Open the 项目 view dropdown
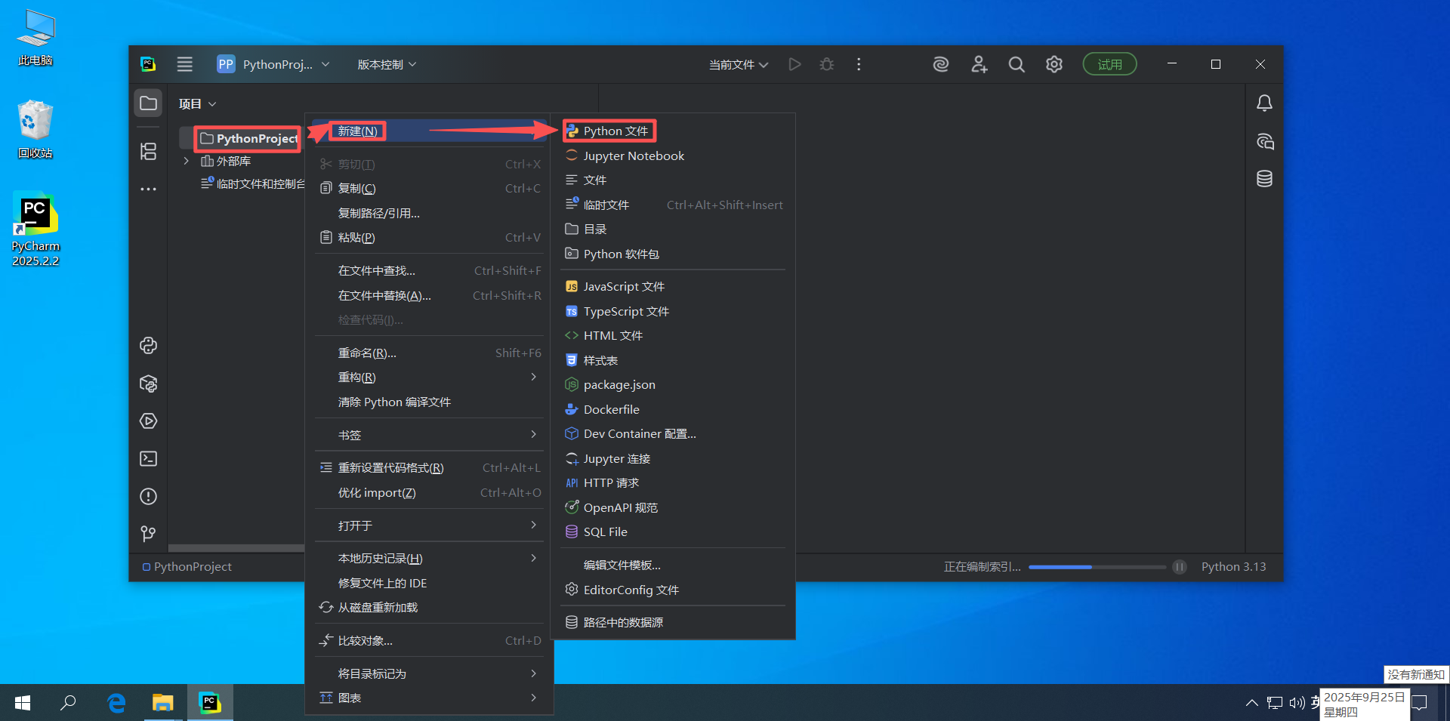This screenshot has height=721, width=1450. (198, 103)
